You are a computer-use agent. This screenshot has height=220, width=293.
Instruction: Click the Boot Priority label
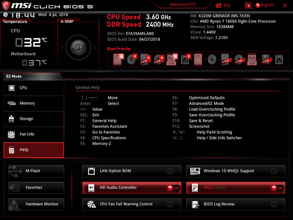[x=119, y=49]
